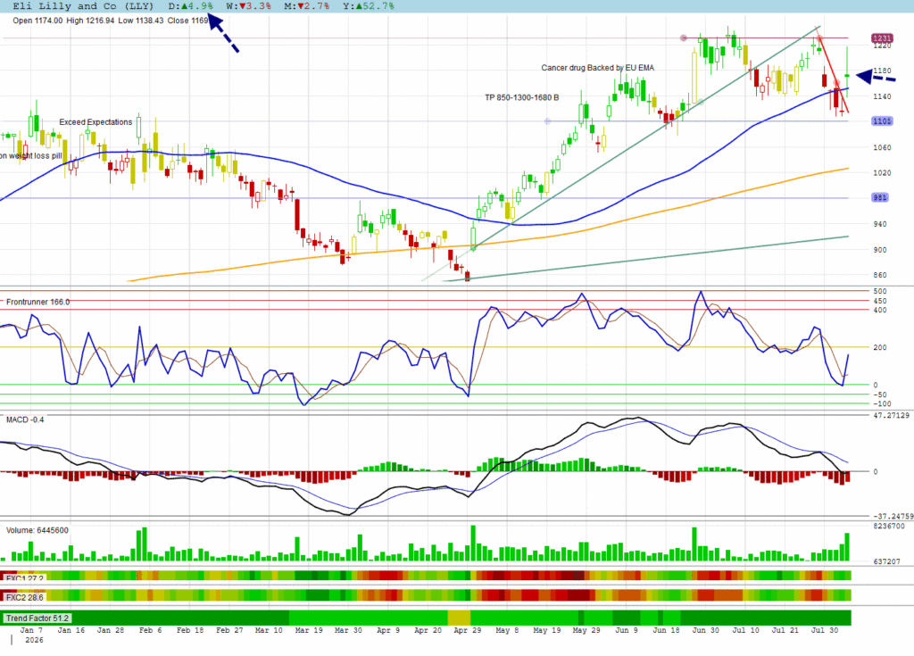Click the 1020 price axis label
Viewport: 914px width, 656px height.
tap(882, 172)
